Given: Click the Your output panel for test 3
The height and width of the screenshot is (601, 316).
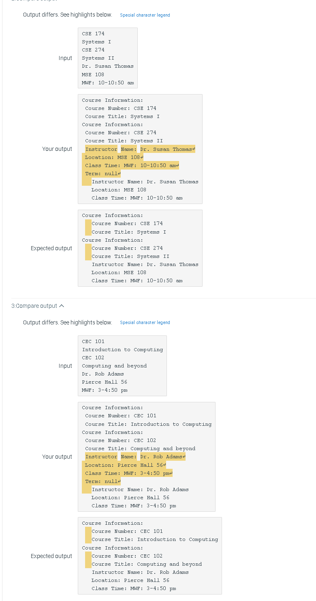Looking at the screenshot, I should coord(146,457).
